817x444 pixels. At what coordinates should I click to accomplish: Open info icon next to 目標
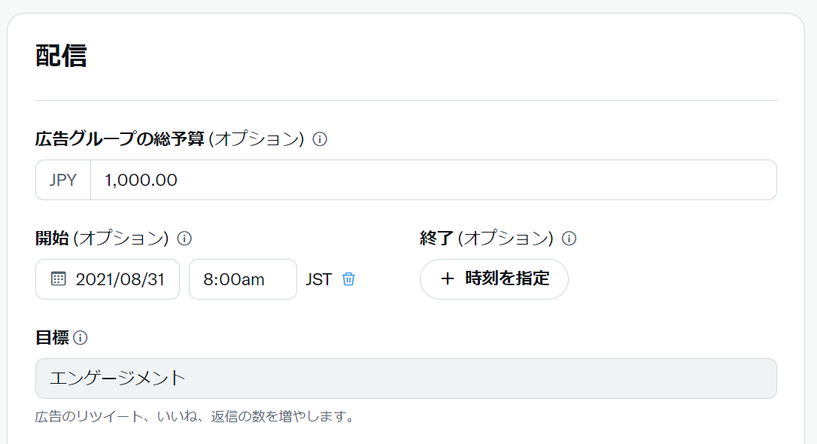coord(80,338)
